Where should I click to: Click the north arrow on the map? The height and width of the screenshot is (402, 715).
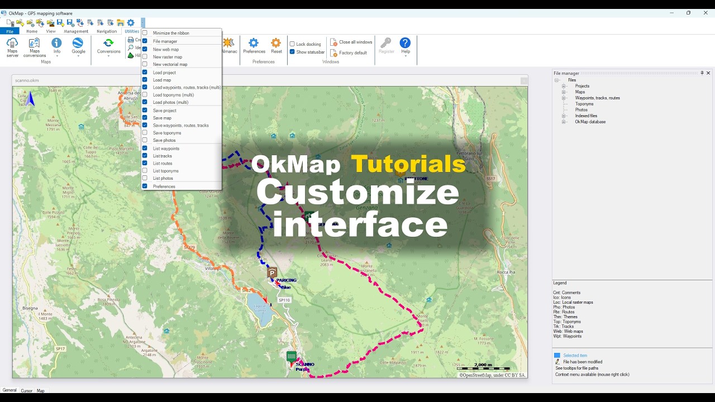(31, 99)
